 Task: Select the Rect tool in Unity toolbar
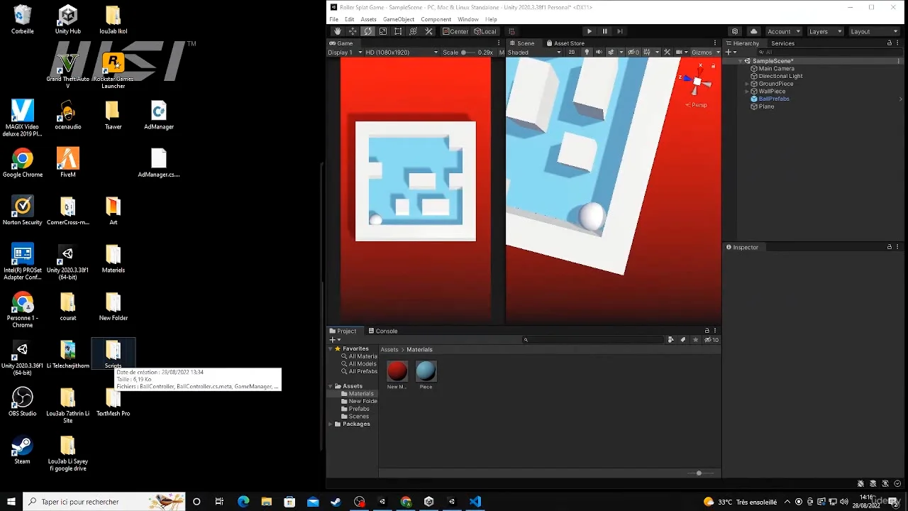click(398, 31)
